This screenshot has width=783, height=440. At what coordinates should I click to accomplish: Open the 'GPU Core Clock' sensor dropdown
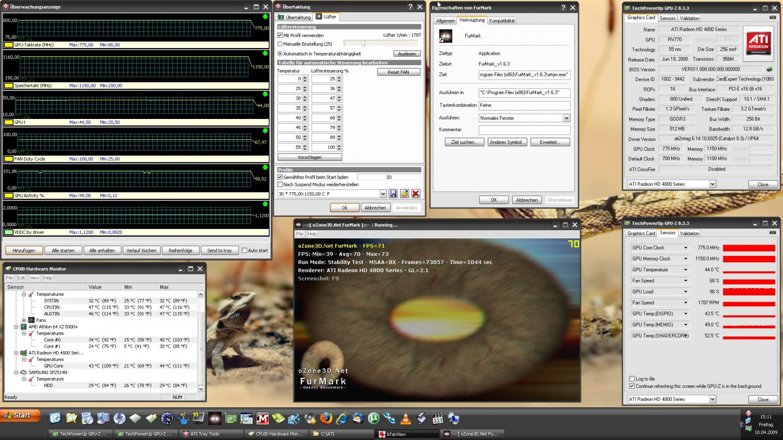pos(685,248)
